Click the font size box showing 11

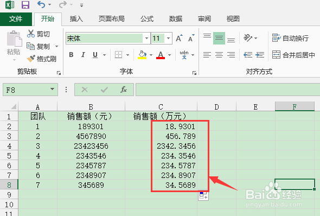[157, 38]
